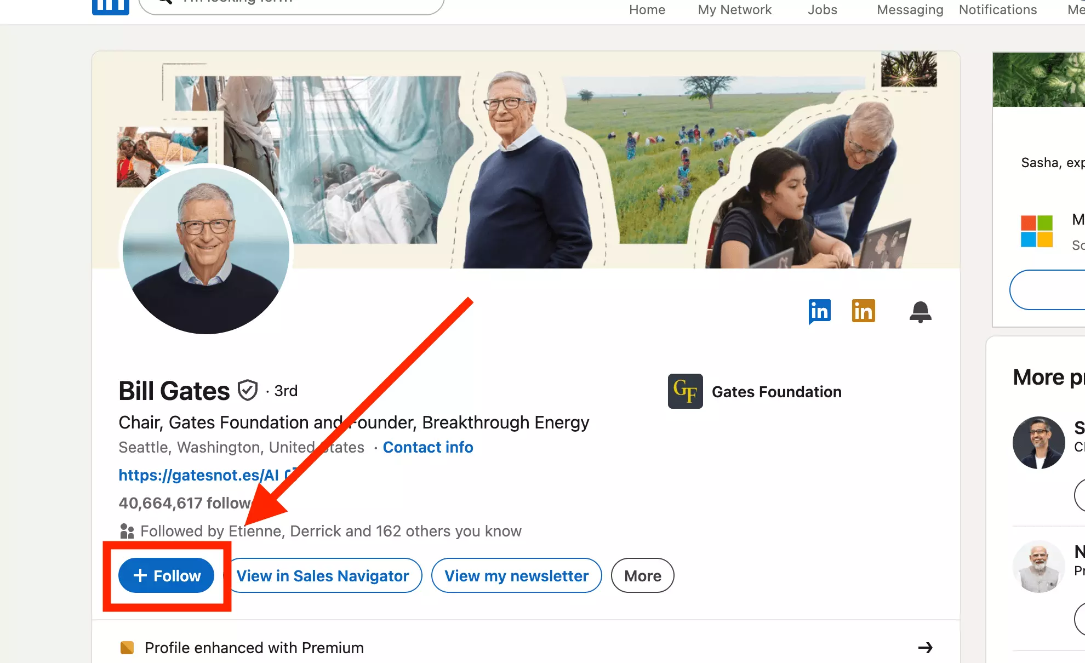The image size is (1085, 663).
Task: Open the More actions dropdown
Action: (x=643, y=575)
